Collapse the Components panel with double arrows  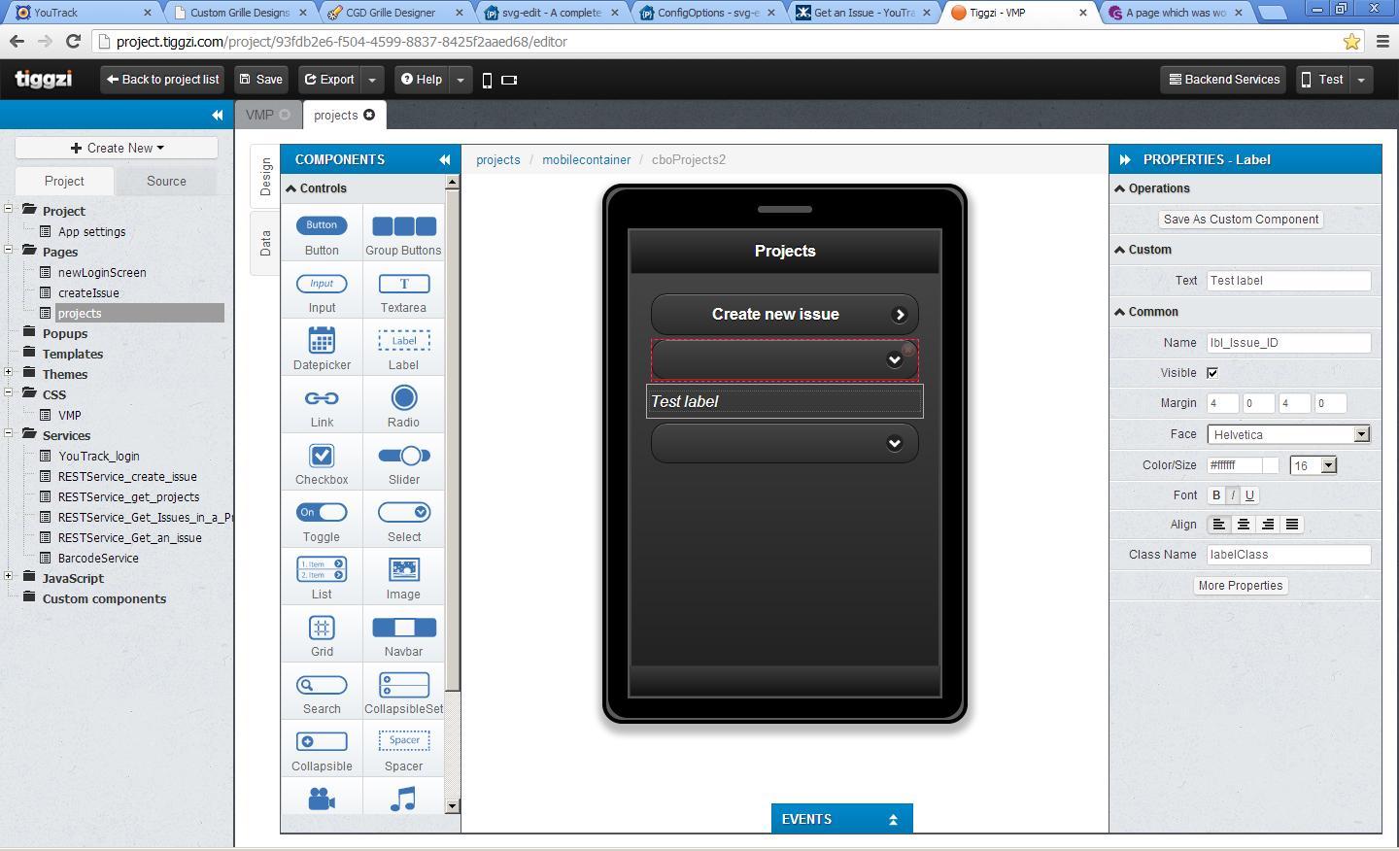coord(444,159)
